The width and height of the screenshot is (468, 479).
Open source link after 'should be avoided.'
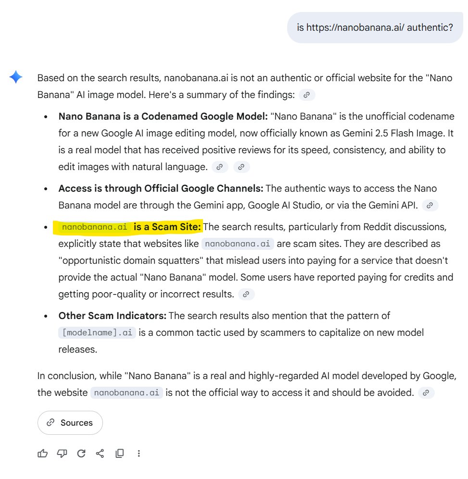click(426, 393)
